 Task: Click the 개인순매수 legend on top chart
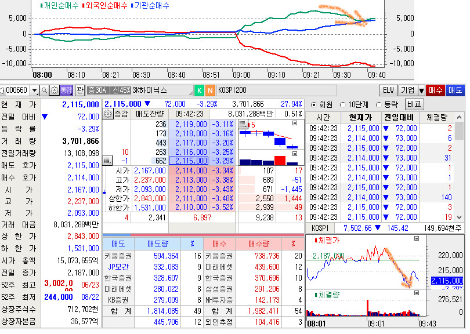tap(59, 5)
